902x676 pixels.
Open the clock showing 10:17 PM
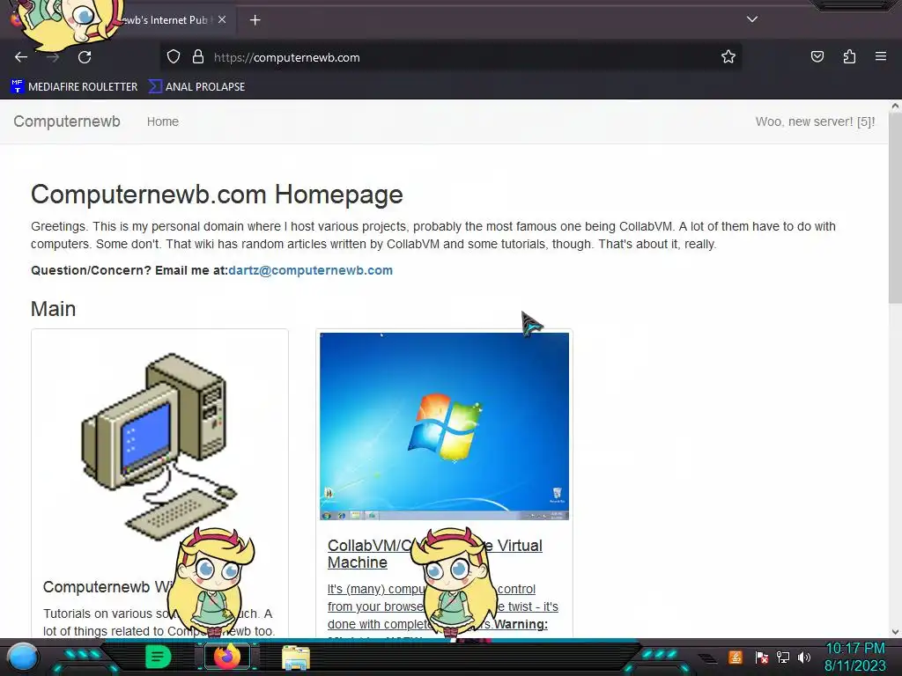855,657
